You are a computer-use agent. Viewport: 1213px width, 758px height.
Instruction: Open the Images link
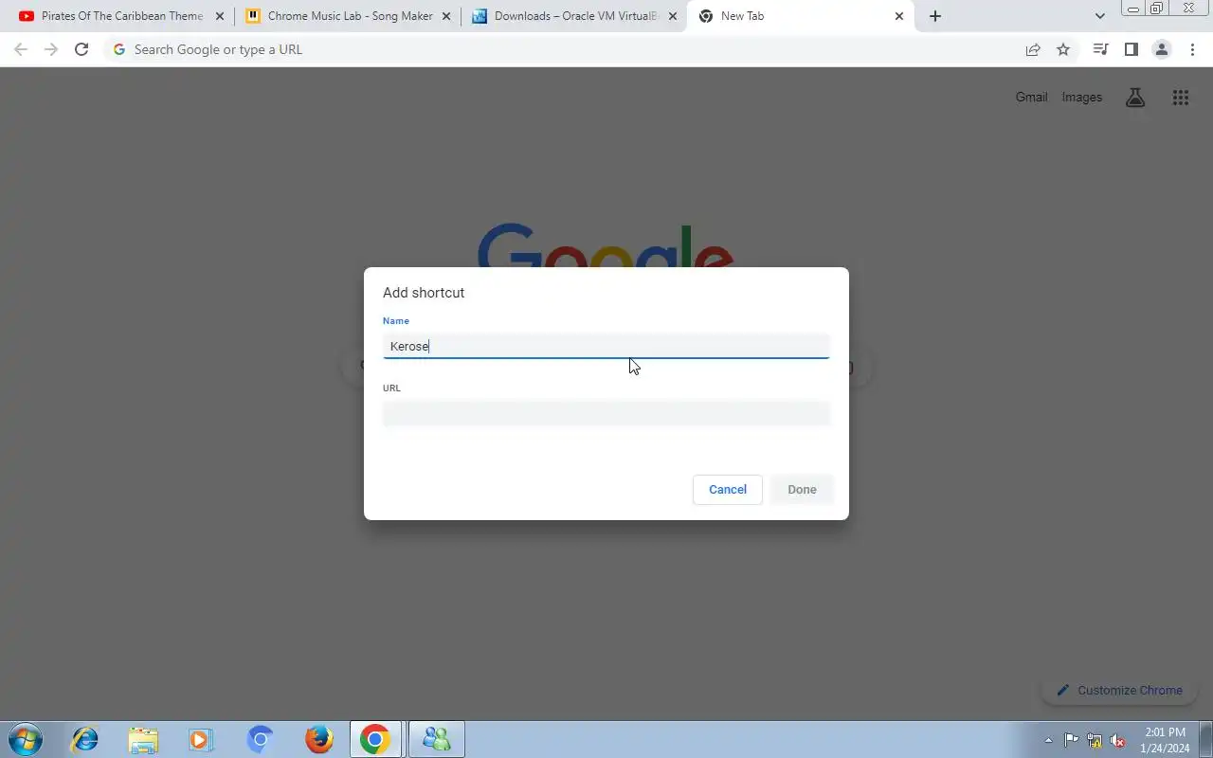point(1082,97)
